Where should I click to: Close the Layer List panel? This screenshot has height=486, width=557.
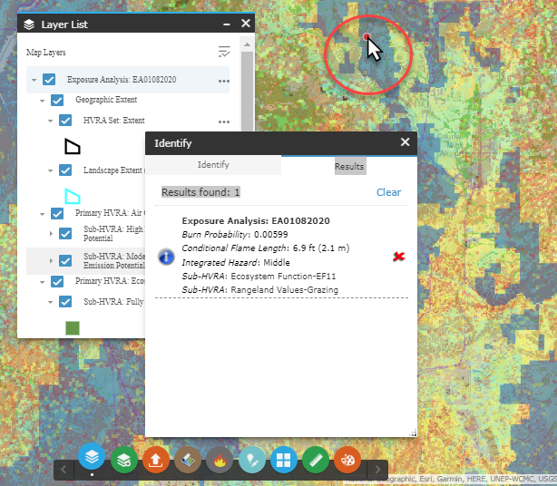point(246,24)
